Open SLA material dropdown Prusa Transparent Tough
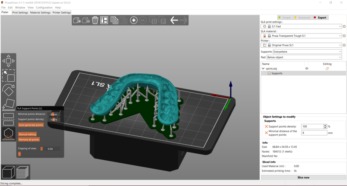347x186 pixels. point(301,36)
